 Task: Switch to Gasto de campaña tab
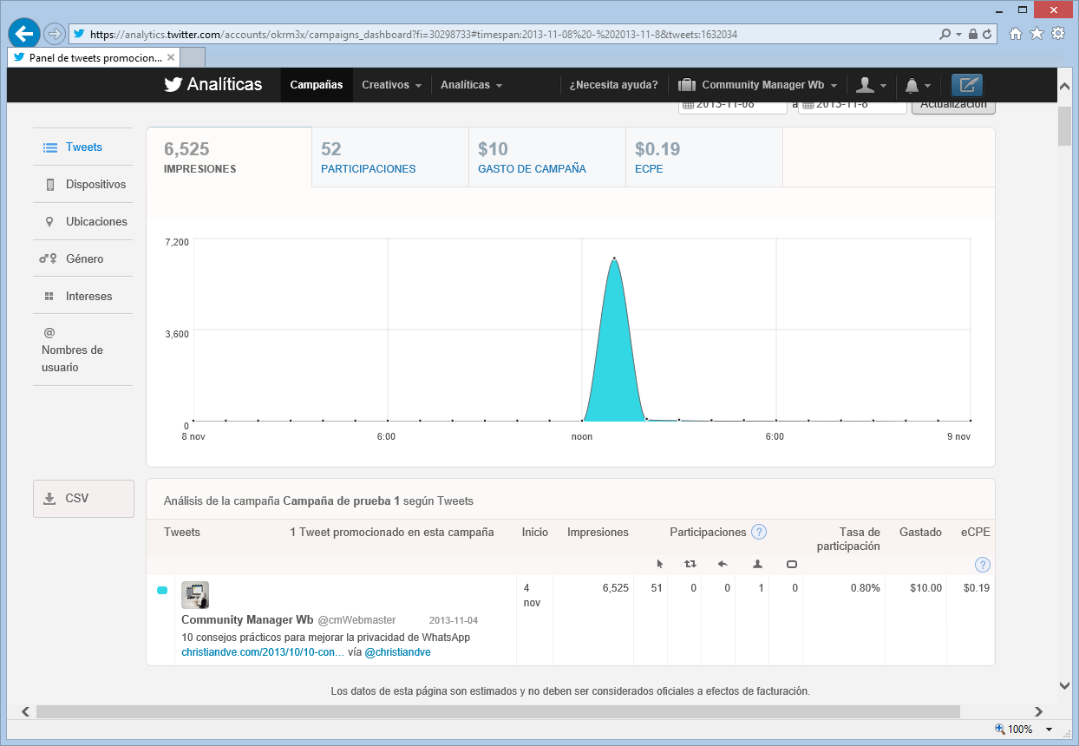(x=547, y=157)
